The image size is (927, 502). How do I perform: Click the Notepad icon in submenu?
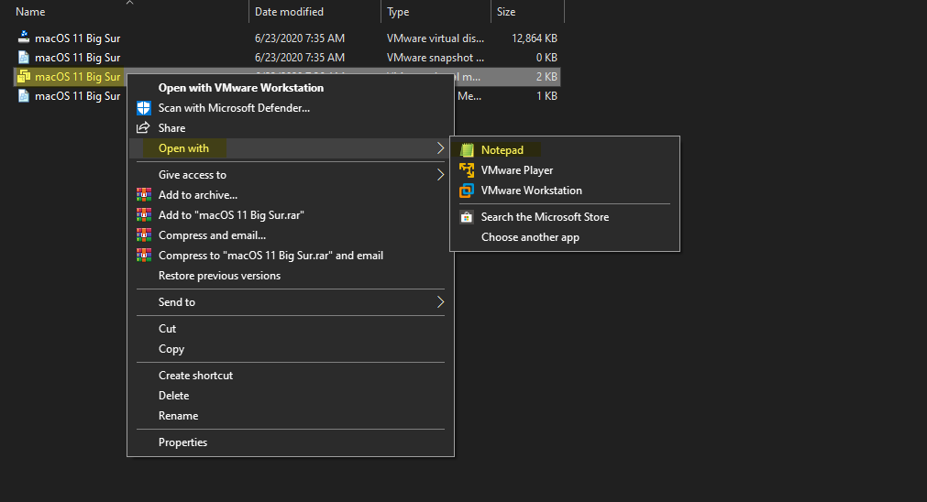(x=467, y=150)
